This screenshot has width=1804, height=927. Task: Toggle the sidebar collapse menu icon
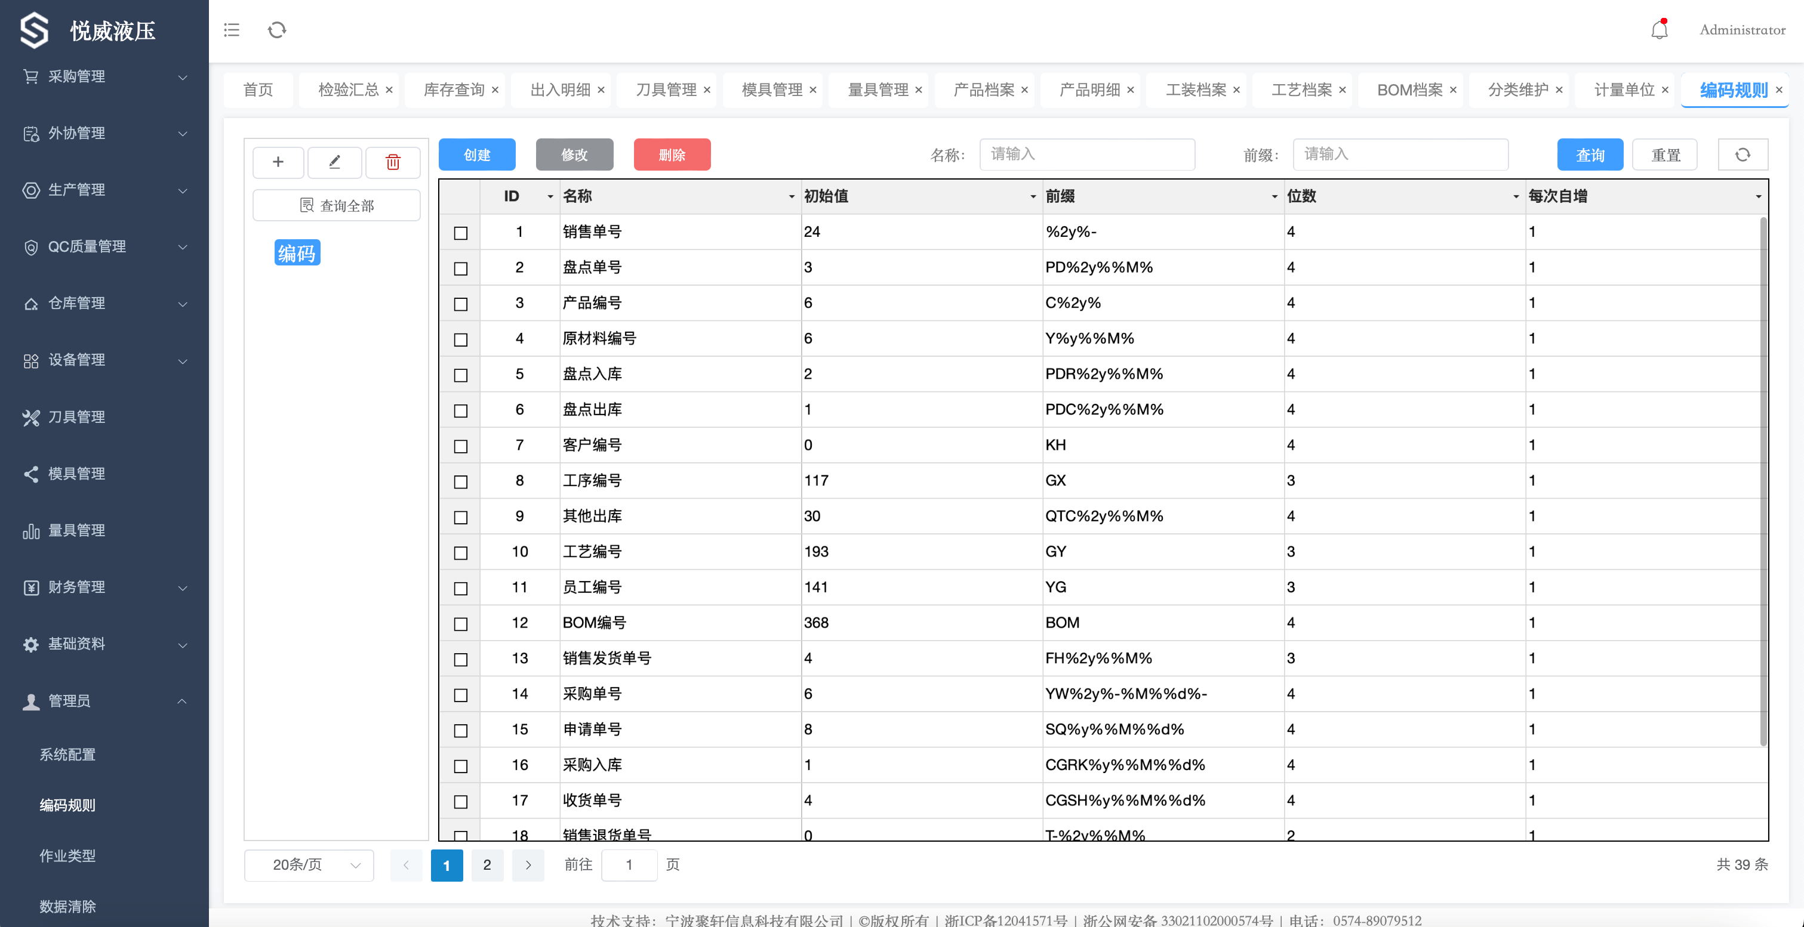pos(231,30)
